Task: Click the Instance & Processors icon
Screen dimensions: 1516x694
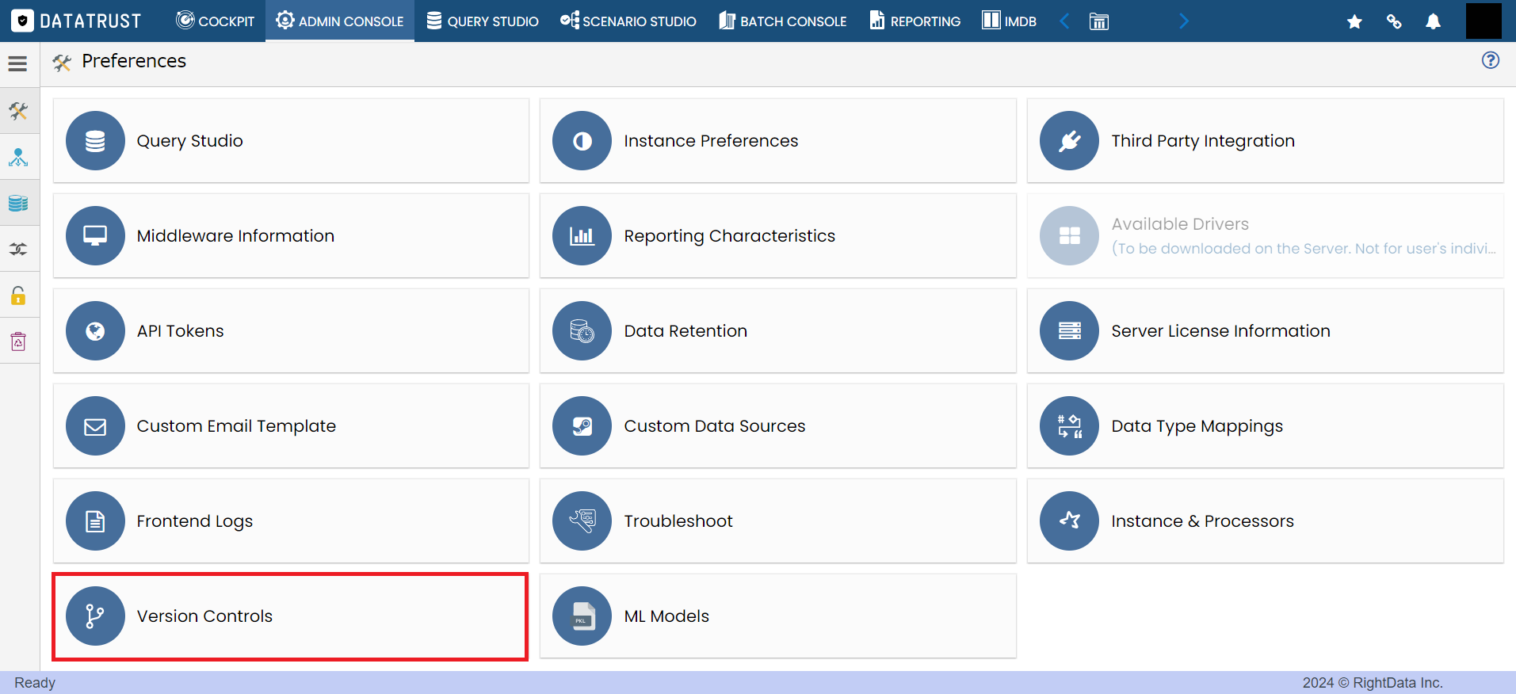Action: tap(1070, 521)
